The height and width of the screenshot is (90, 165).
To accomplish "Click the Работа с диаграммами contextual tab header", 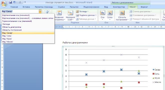I will [x=122, y=3].
